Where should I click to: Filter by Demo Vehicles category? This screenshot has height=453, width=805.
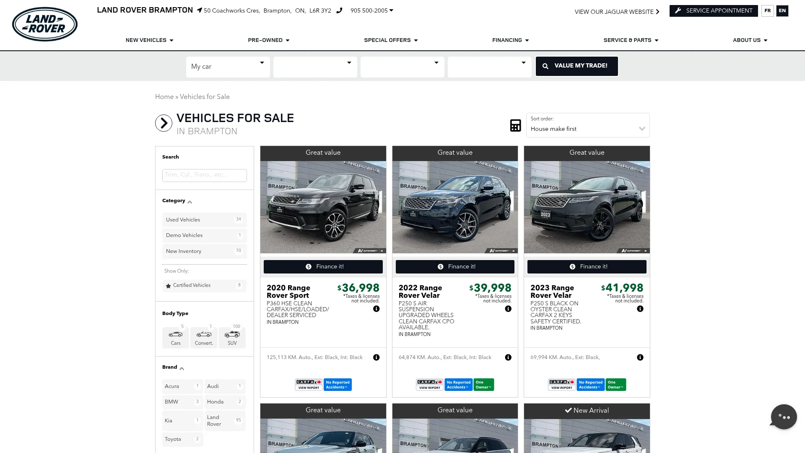(204, 235)
